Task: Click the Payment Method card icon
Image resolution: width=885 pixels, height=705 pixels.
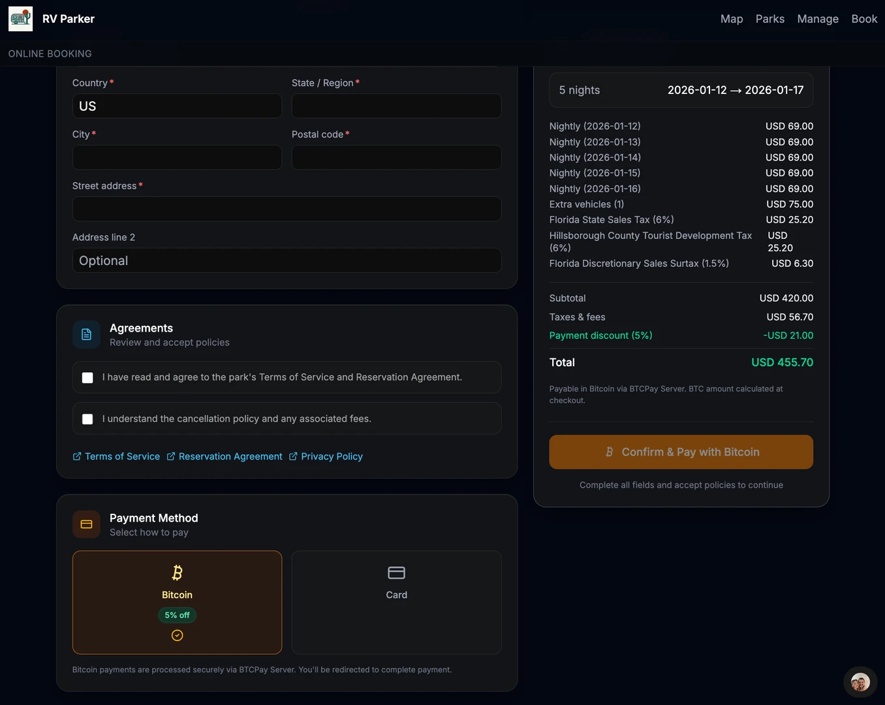Action: point(86,524)
